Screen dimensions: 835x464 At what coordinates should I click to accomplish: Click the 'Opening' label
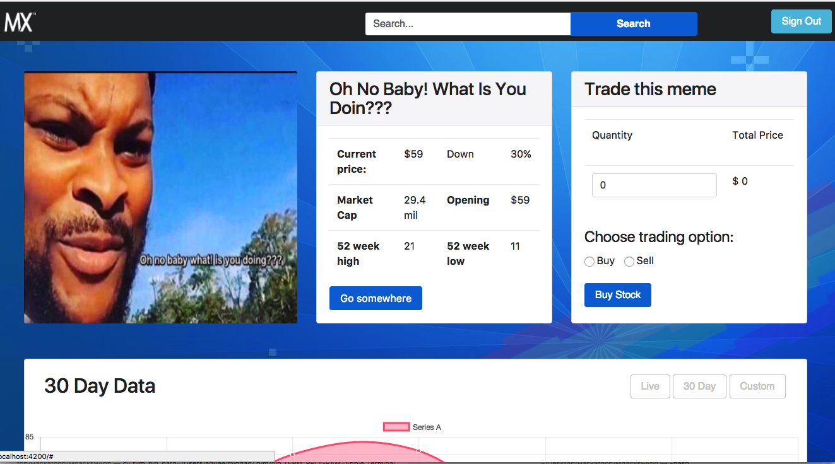click(x=468, y=200)
